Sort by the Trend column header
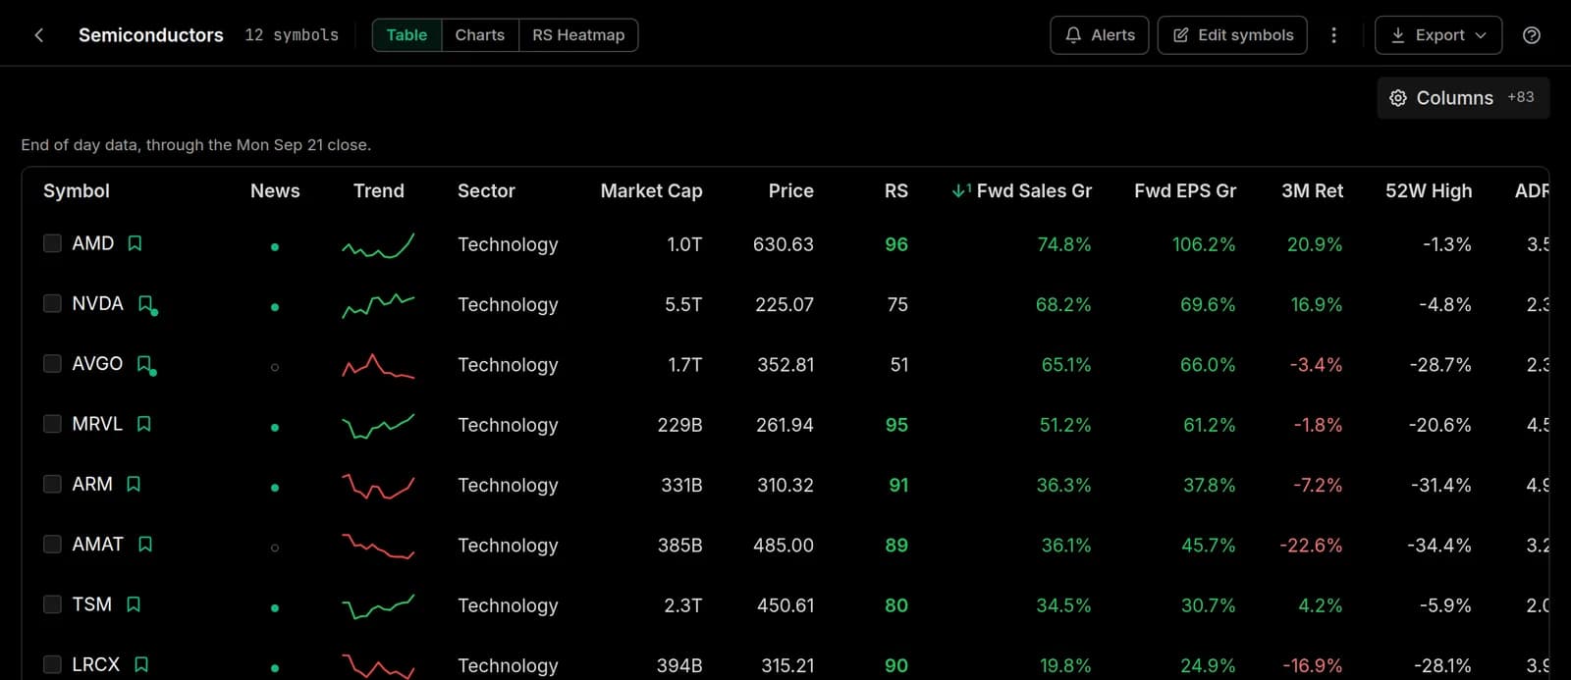 (379, 190)
